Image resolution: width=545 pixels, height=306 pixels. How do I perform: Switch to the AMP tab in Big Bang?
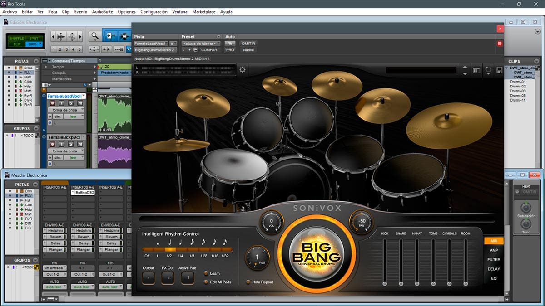click(494, 250)
